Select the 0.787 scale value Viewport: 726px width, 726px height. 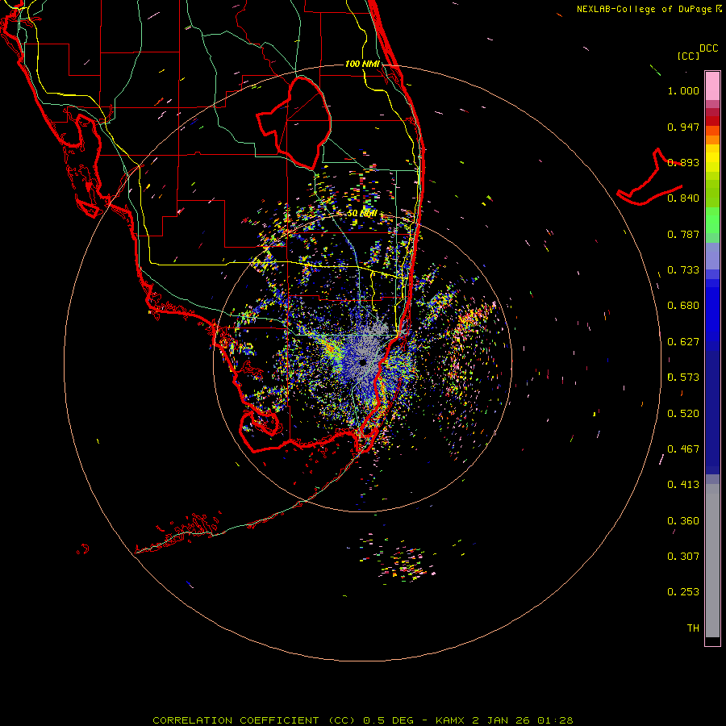[x=683, y=234]
